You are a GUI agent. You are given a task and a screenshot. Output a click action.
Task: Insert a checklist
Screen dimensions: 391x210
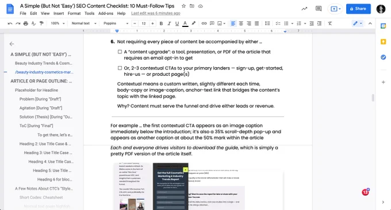click(278, 24)
